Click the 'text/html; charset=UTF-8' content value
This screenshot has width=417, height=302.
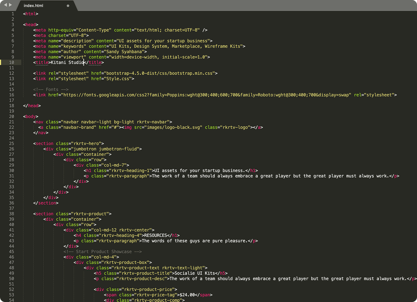[x=167, y=30]
